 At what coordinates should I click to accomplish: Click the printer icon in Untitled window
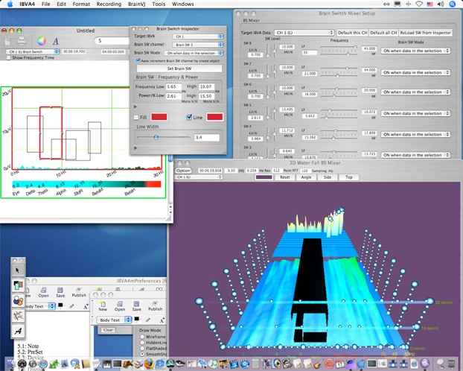23,40
